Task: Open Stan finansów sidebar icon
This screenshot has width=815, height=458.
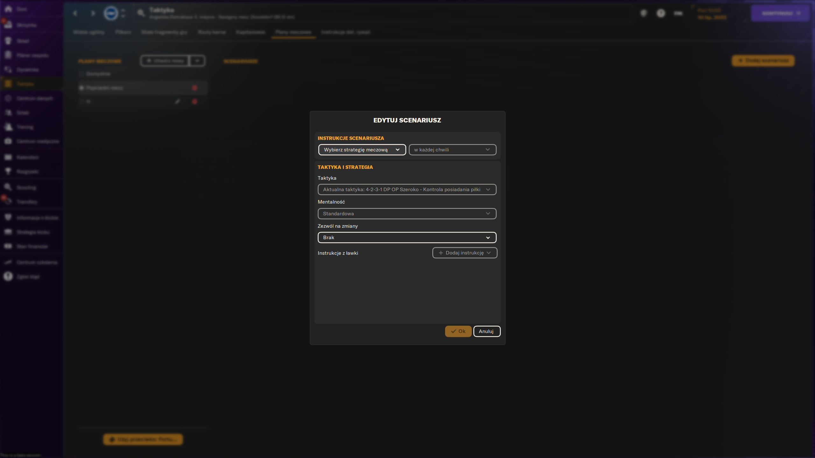Action: coord(8,246)
